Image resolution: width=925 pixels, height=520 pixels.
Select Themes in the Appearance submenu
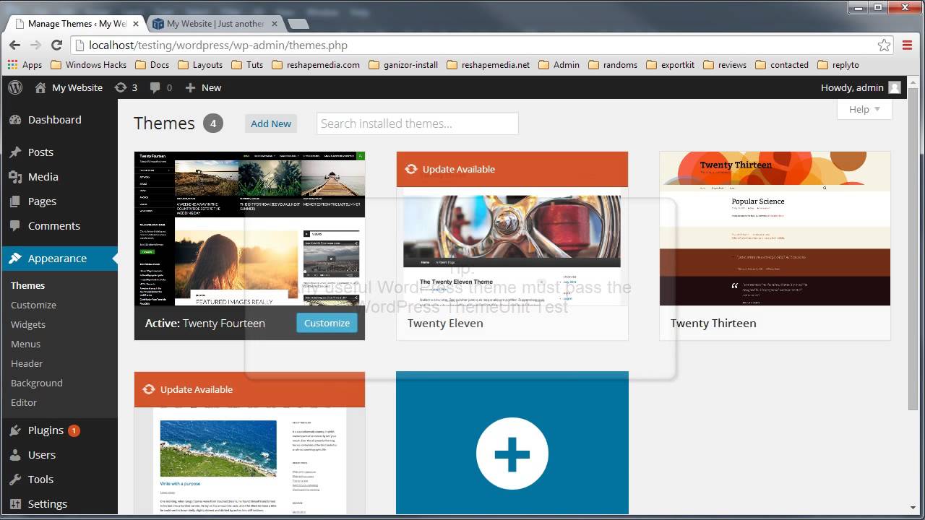coord(27,285)
